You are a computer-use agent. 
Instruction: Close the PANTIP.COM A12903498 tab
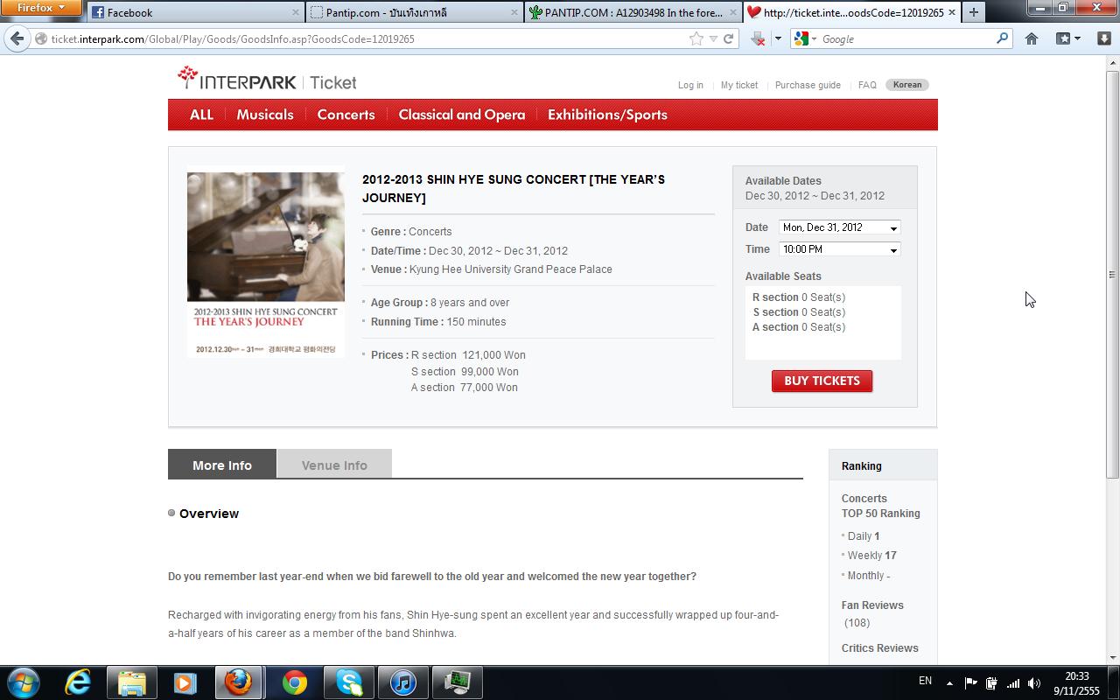point(733,12)
